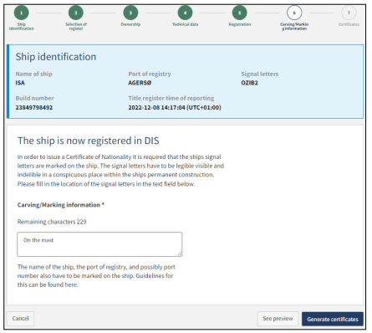Select step 7 Certificates circle
This screenshot has width=372, height=333.
(x=349, y=13)
